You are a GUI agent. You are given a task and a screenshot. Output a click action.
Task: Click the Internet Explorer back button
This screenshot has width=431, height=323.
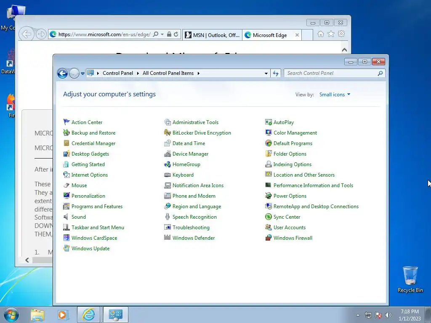27,34
